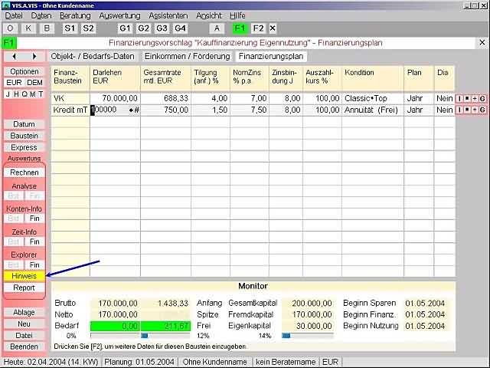Select the Finanzierungsplan tab
The width and height of the screenshot is (490, 368).
click(x=271, y=56)
